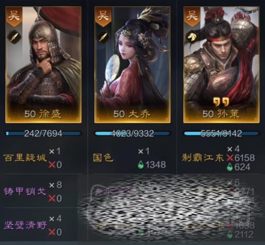Tap the spear troop icon on 大乔's card
The height and width of the screenshot is (245, 265).
click(103, 37)
